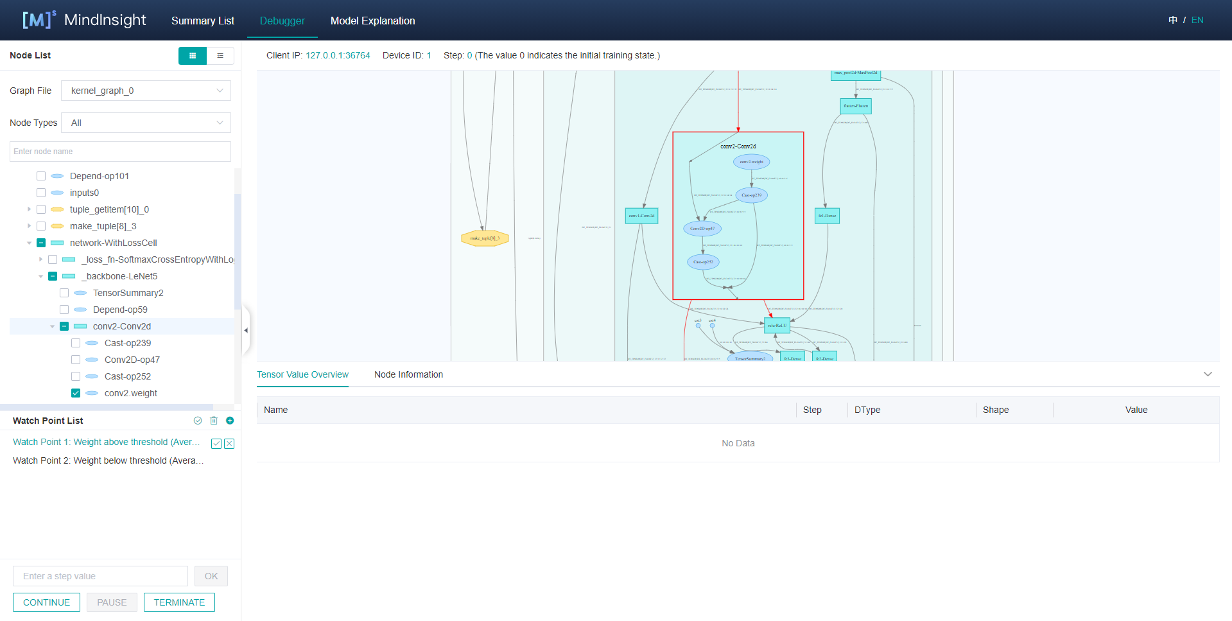This screenshot has width=1232, height=621.
Task: Switch node list to tree view icon
Action: [x=192, y=56]
